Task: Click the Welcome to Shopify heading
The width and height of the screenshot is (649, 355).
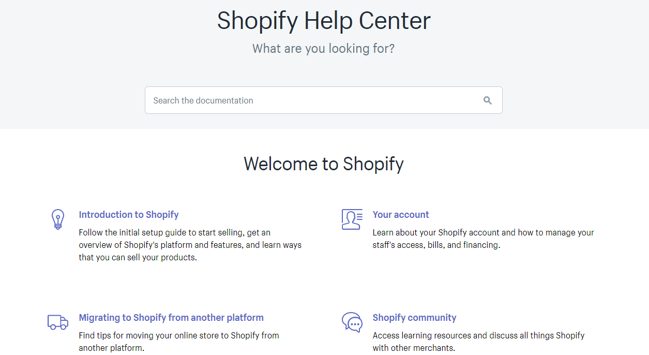Action: tap(324, 164)
